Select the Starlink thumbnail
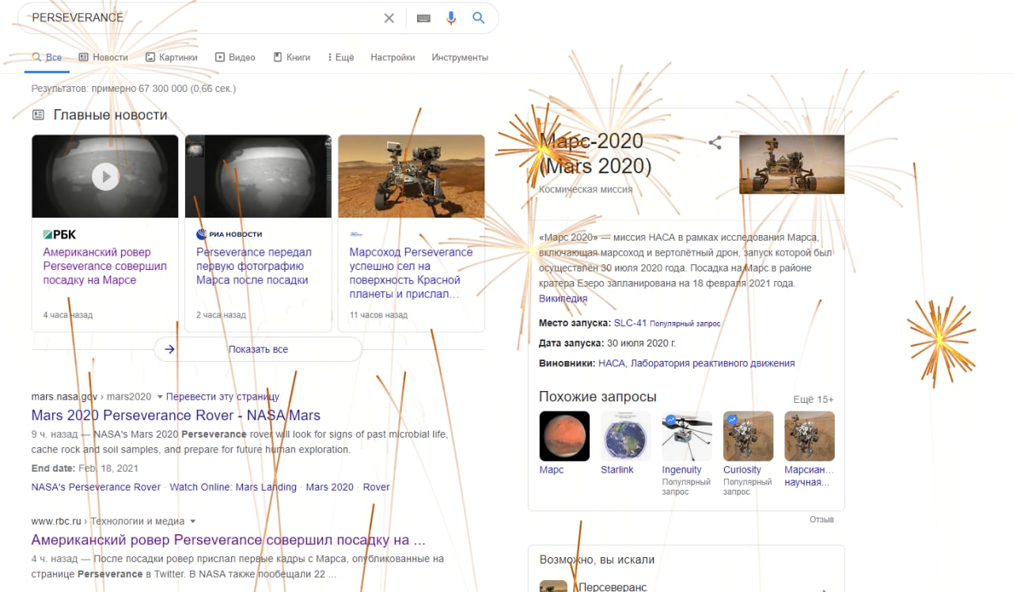The width and height of the screenshot is (1013, 592). point(625,436)
